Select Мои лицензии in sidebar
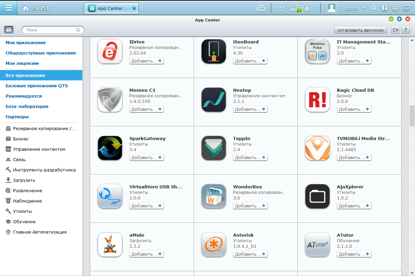 pyautogui.click(x=22, y=63)
